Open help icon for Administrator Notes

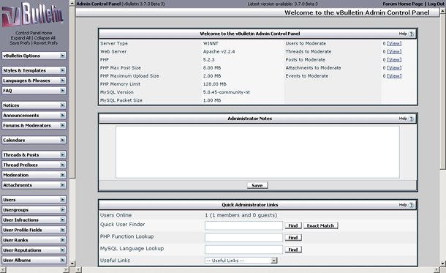coord(412,119)
